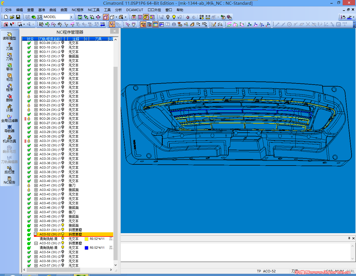Image resolution: width=356 pixels, height=276 pixels.
Task: Click the 刀轨/程序名称 column header
Action: (x=50, y=39)
